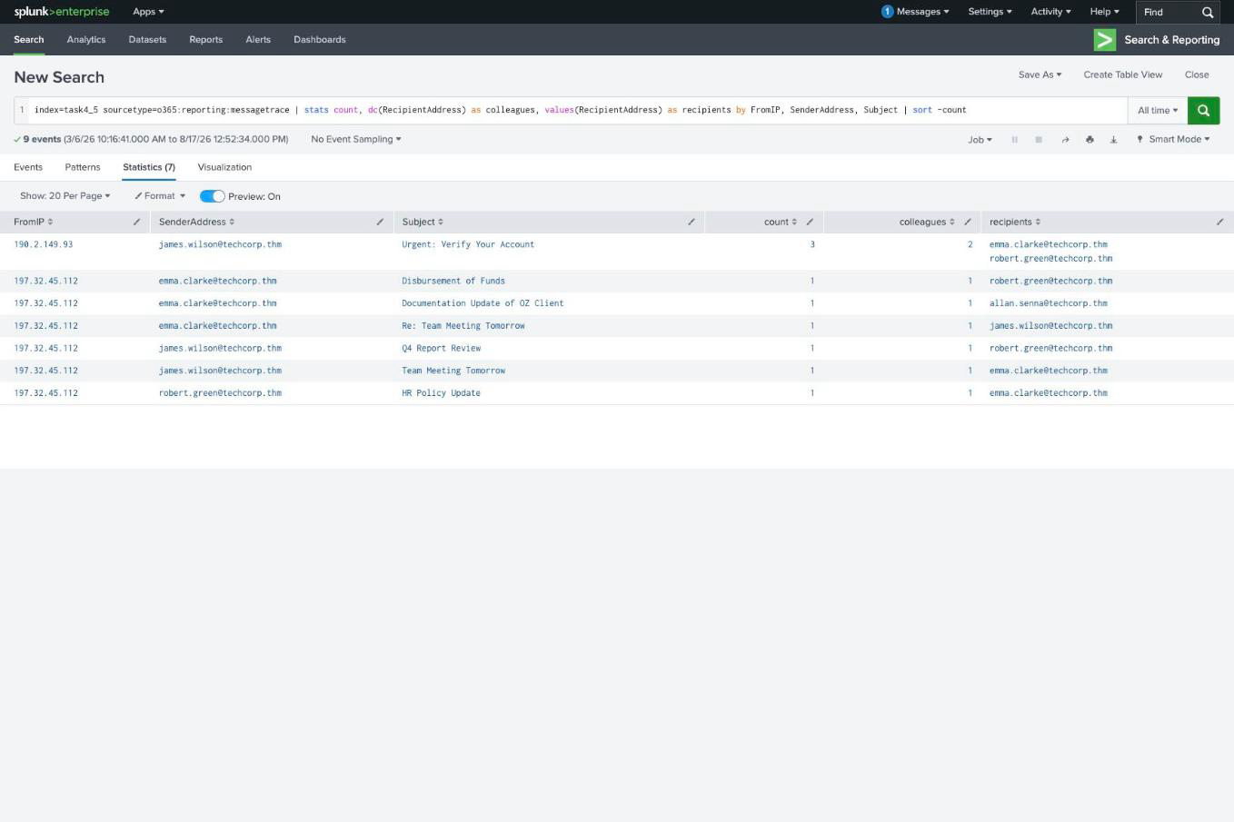Click IP 190.2.149.93 cell
The height and width of the screenshot is (822, 1234).
point(44,244)
